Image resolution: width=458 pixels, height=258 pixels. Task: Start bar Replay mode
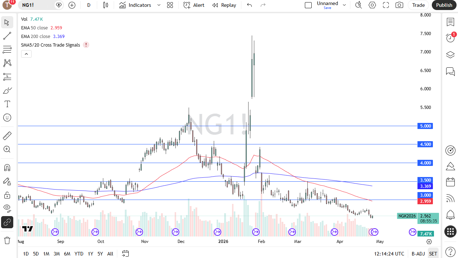224,5
